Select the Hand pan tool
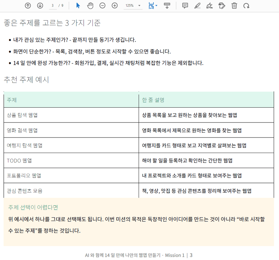This screenshot has width=279, height=260. point(90,6)
